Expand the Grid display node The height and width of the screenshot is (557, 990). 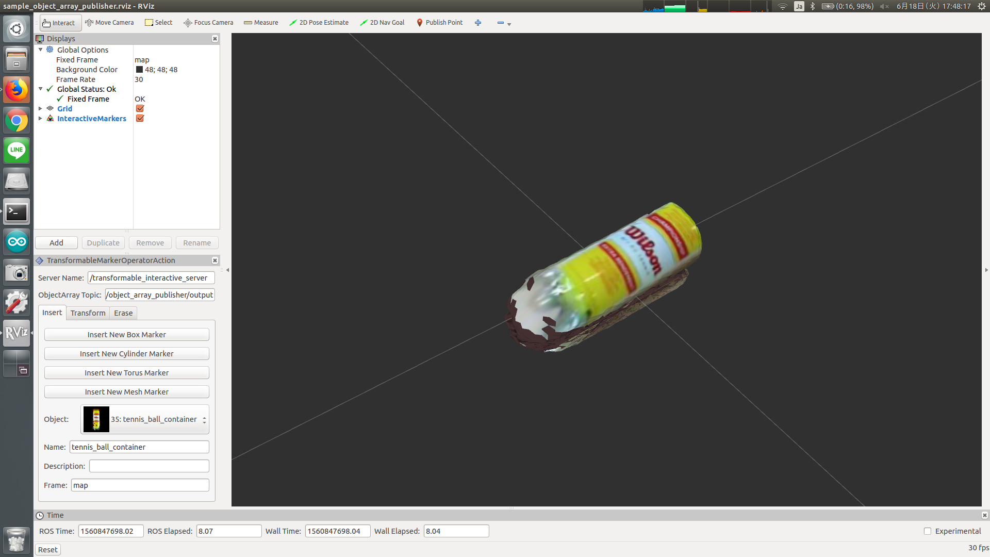(41, 108)
